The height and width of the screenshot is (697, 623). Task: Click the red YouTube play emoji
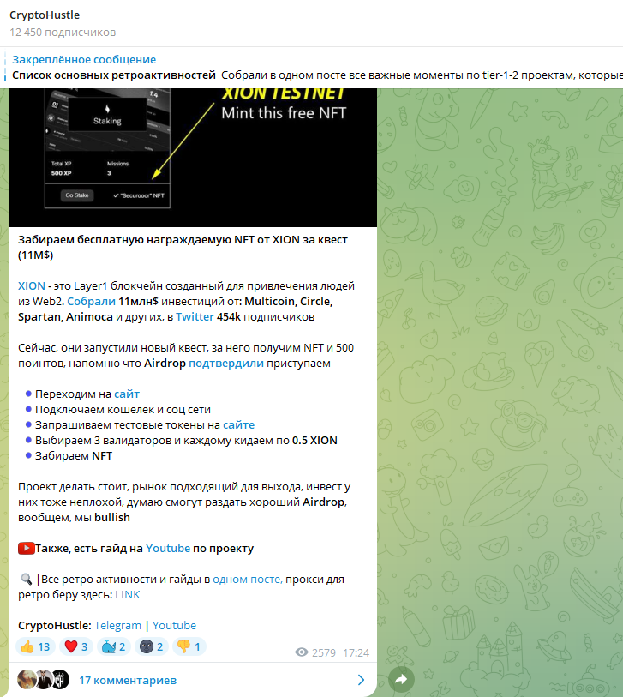coord(27,548)
